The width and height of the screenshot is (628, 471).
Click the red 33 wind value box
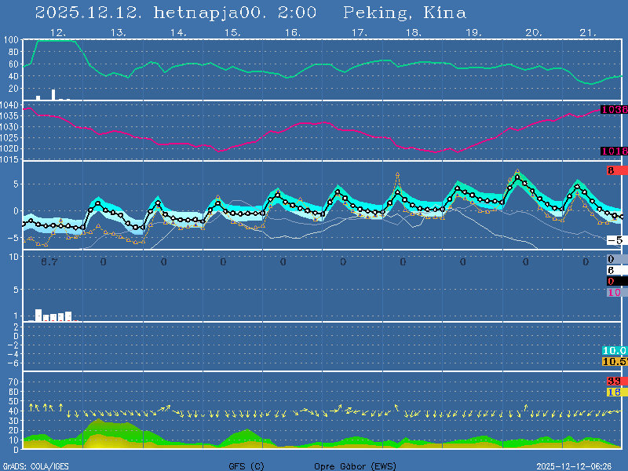coord(614,381)
